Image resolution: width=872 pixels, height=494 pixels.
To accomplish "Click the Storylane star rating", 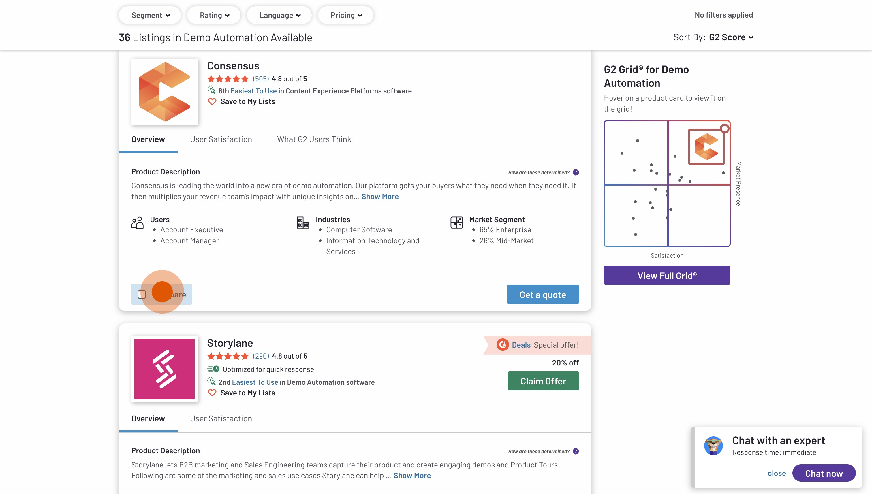I will point(228,356).
